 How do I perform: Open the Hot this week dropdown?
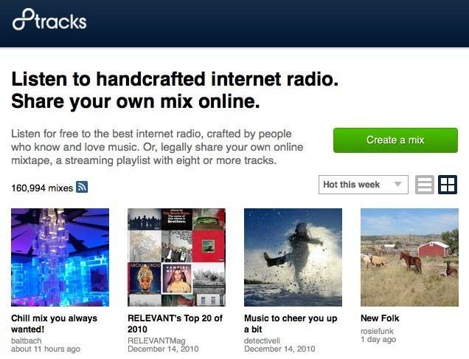click(x=363, y=185)
